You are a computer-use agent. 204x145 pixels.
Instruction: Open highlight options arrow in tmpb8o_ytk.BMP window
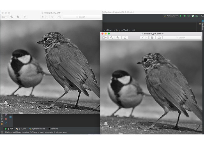pos(147,38)
